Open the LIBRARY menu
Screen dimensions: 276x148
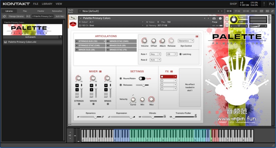47,4
